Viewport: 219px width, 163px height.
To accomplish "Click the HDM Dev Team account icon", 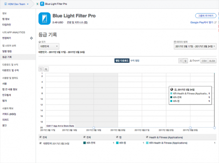I will coord(6,4).
